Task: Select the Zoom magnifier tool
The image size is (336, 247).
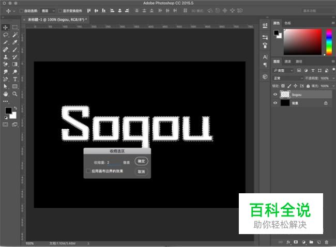Action: point(15,94)
